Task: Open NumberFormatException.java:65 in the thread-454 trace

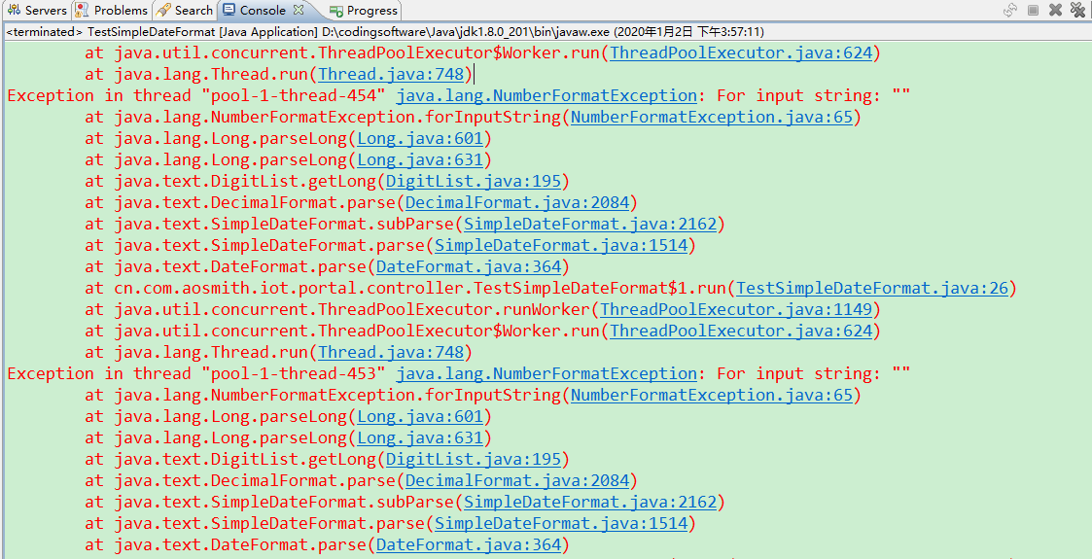Action: (712, 117)
